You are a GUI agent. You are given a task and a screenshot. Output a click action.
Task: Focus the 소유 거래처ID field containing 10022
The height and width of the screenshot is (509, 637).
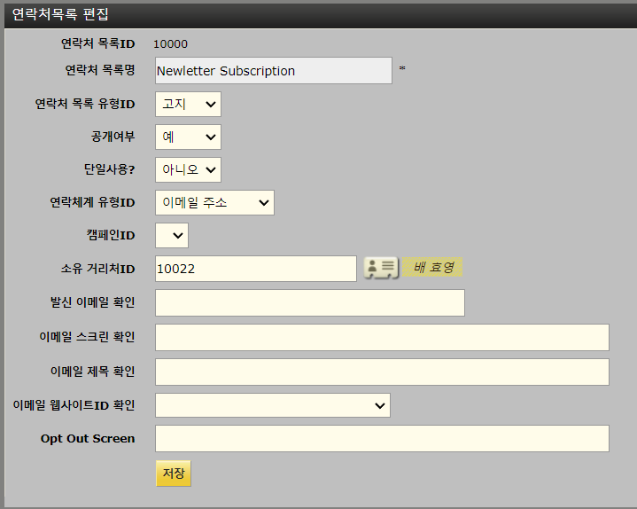255,269
